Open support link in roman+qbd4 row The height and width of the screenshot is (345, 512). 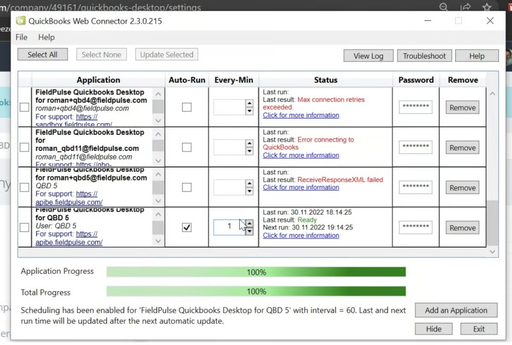(x=86, y=117)
